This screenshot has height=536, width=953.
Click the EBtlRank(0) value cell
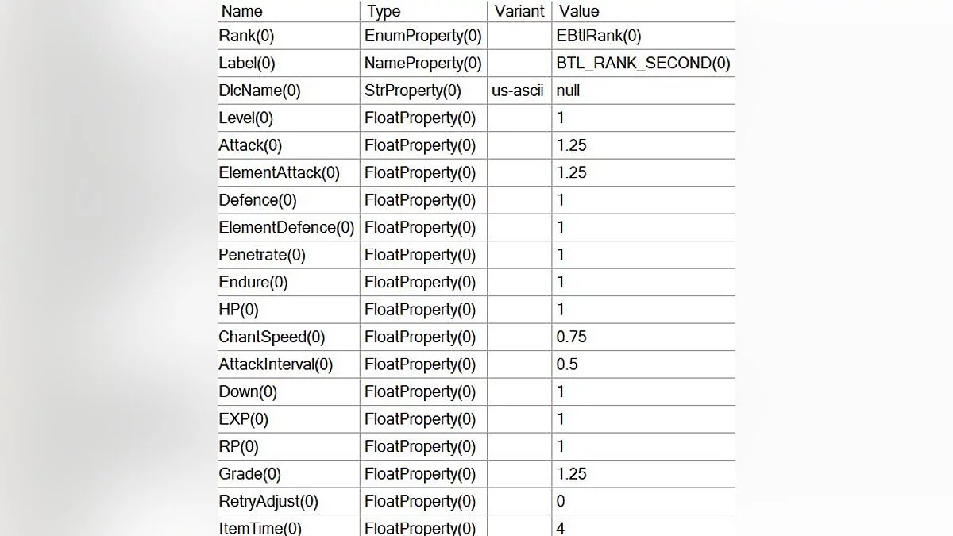pos(599,36)
